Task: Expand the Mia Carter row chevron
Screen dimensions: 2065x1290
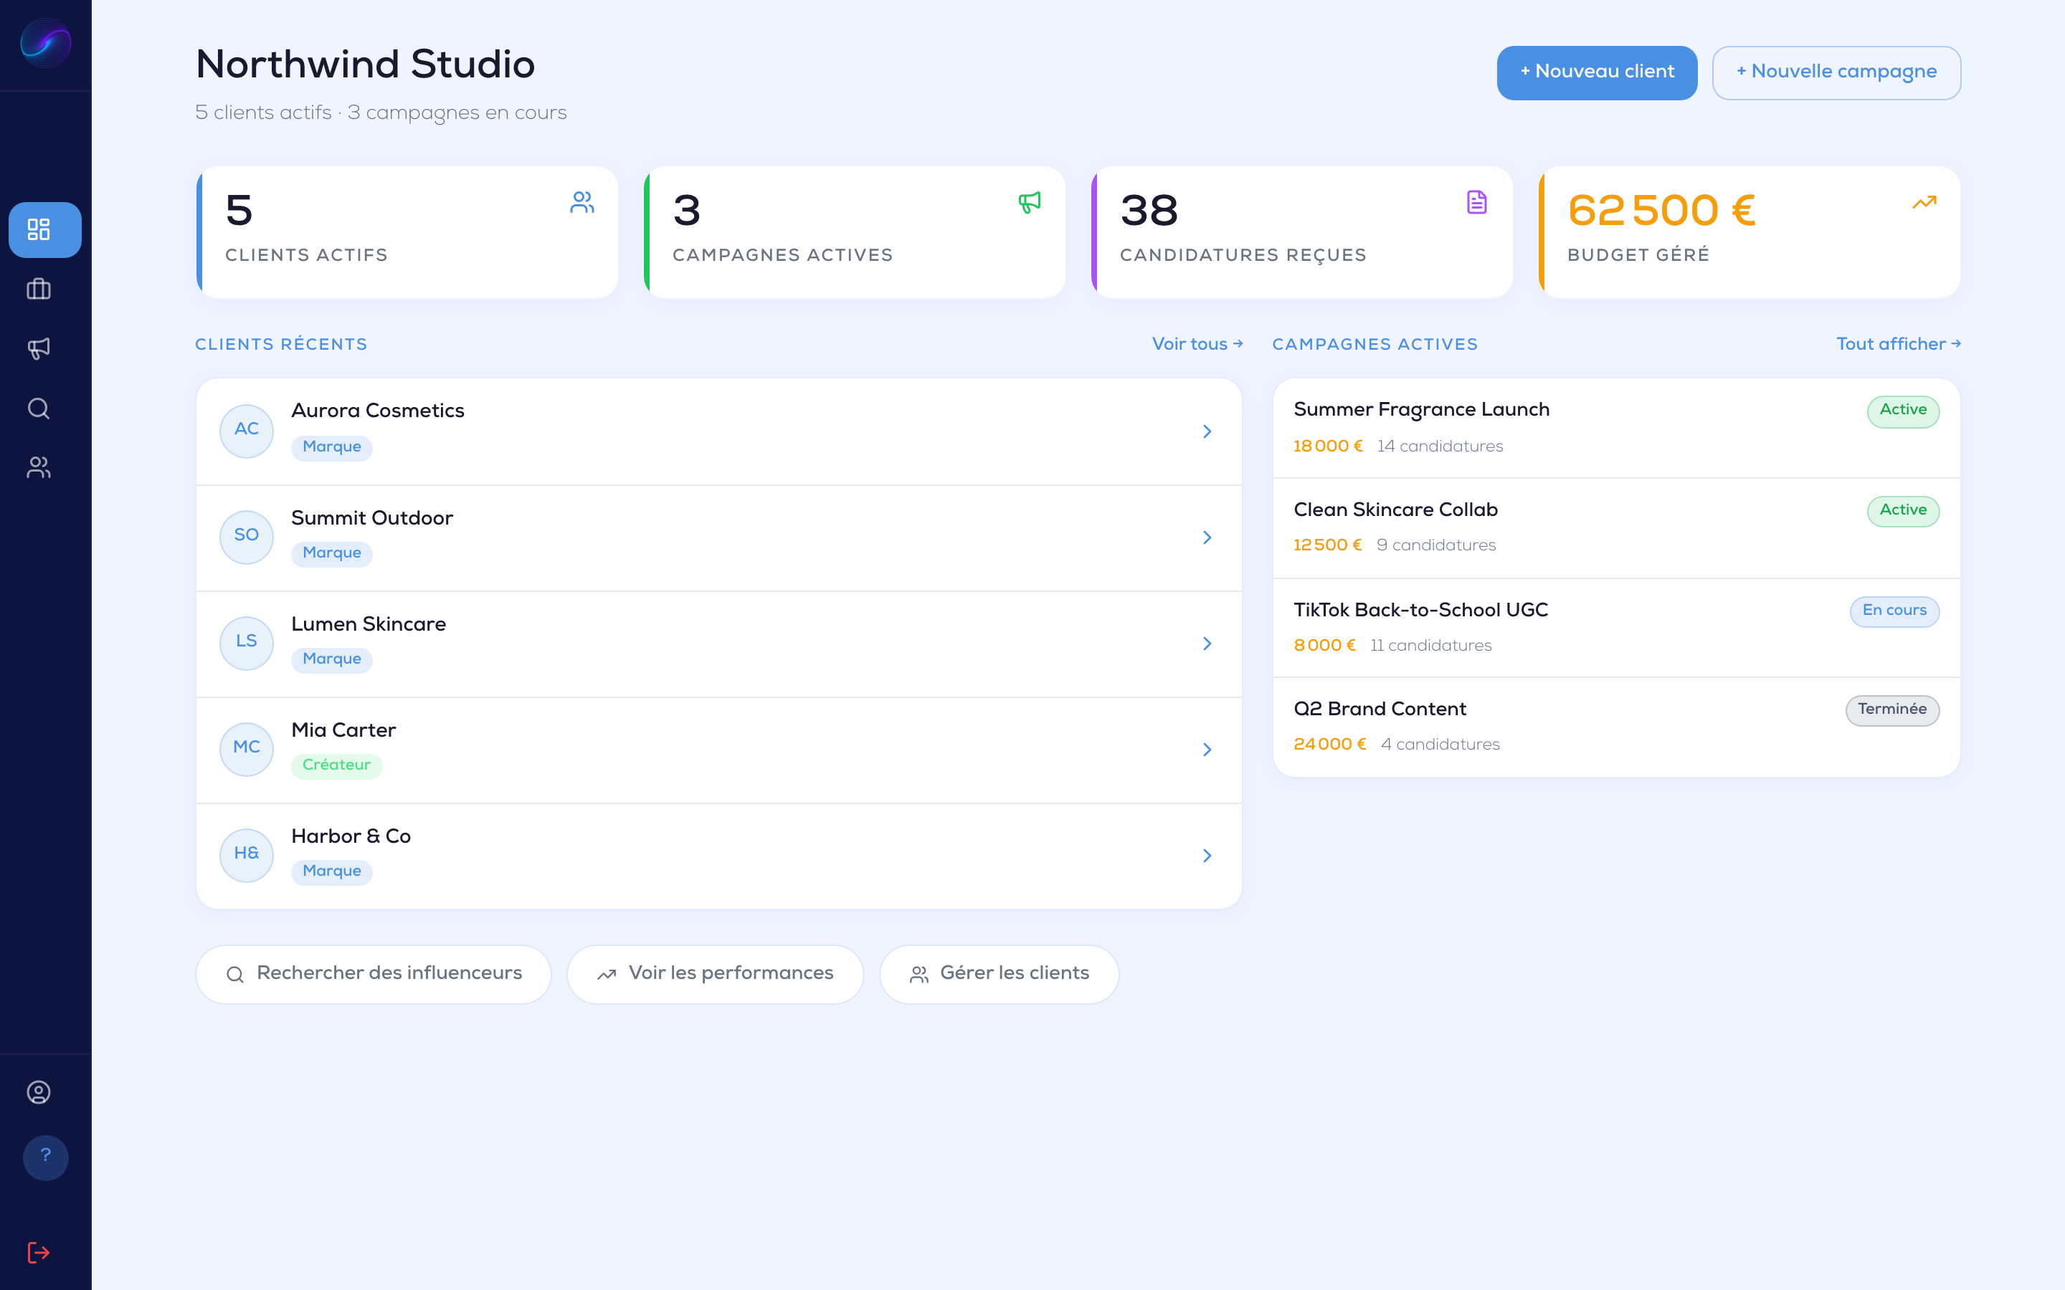Action: pyautogui.click(x=1207, y=749)
